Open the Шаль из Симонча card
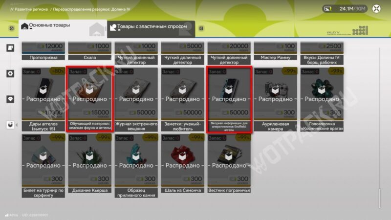This screenshot has width=391, height=220. tap(182, 164)
